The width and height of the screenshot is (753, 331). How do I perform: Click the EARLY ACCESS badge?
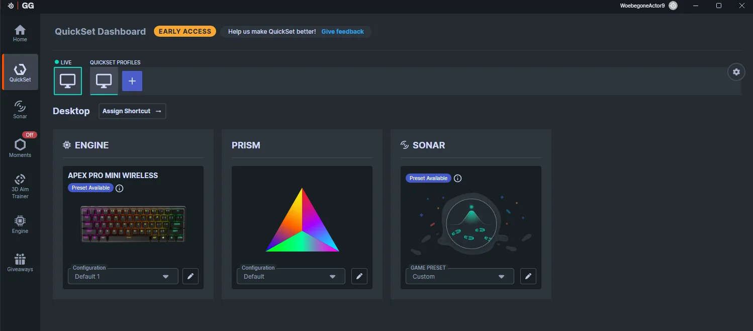click(185, 31)
